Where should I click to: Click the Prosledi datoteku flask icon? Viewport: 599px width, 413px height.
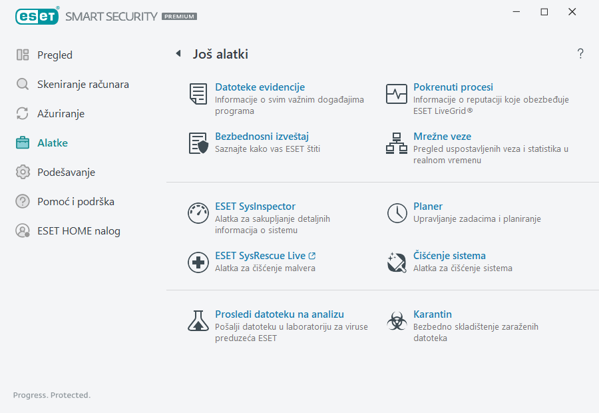(x=198, y=321)
